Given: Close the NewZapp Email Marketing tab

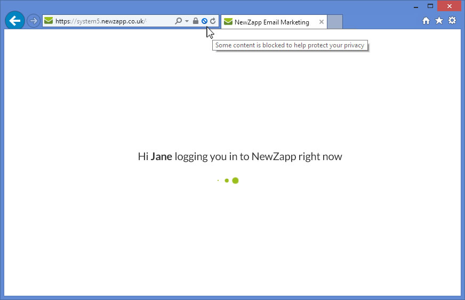Looking at the screenshot, I should coord(322,22).
